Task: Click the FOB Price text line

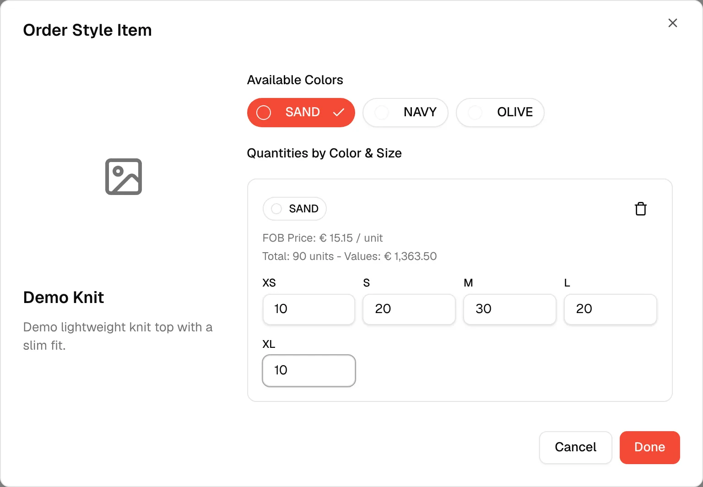Action: pos(323,238)
